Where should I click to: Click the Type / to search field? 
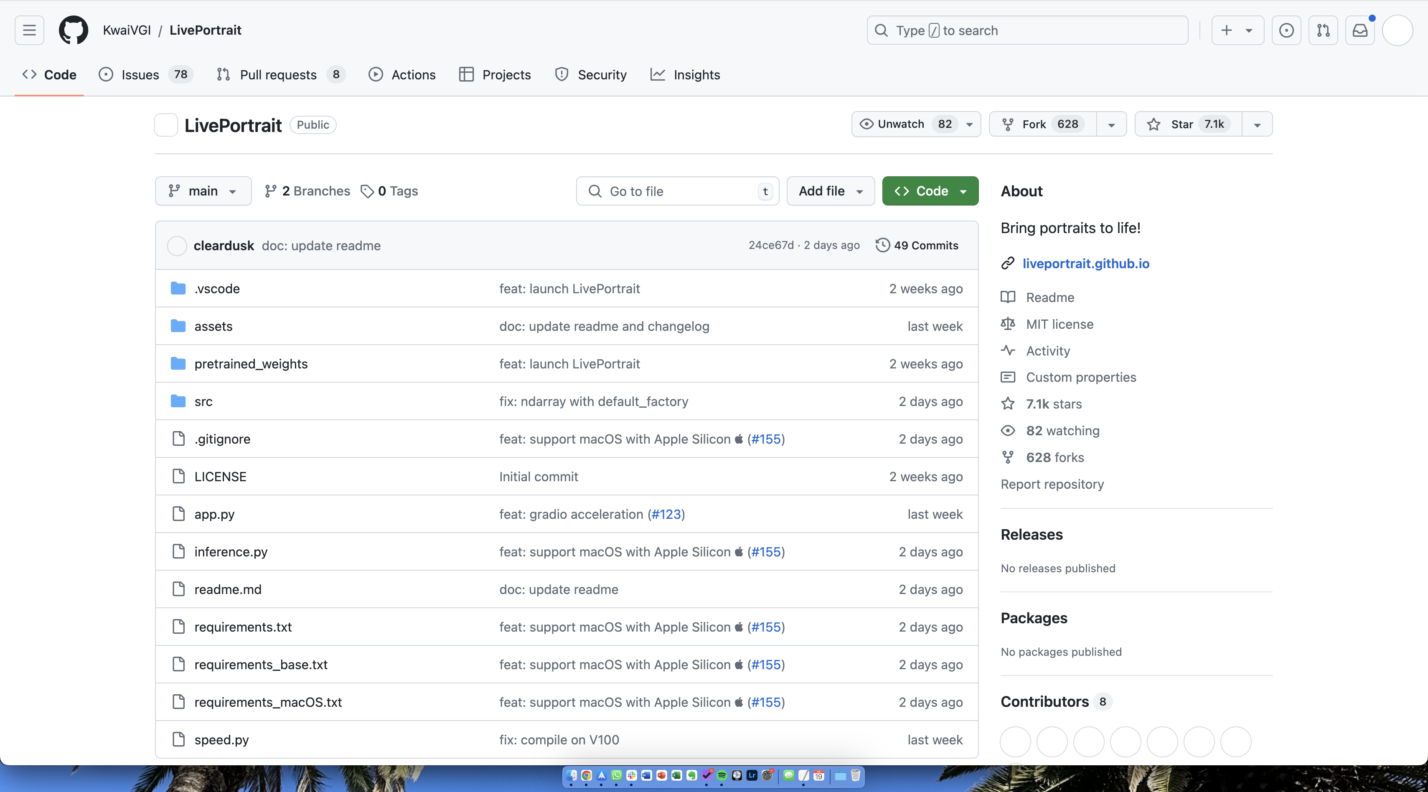click(x=1027, y=30)
